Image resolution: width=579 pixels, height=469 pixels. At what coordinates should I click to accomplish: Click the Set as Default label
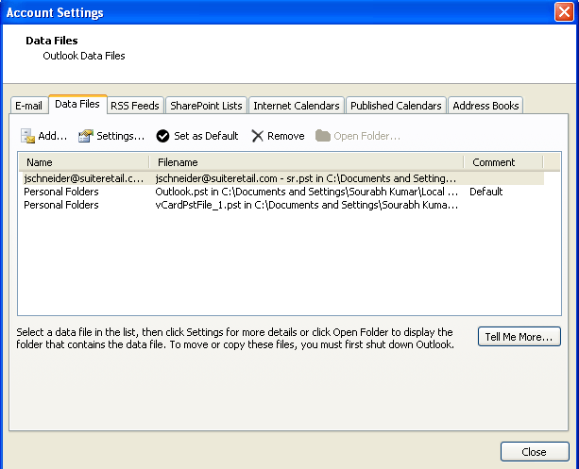coord(206,136)
